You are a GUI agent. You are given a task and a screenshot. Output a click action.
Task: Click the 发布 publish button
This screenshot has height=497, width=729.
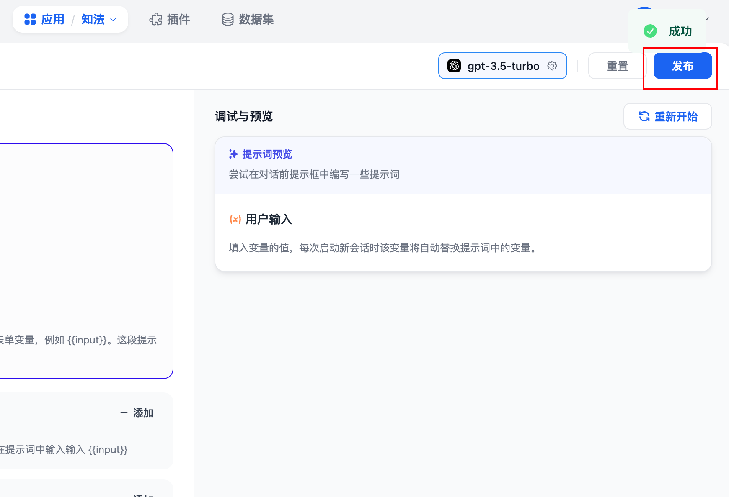(x=682, y=66)
